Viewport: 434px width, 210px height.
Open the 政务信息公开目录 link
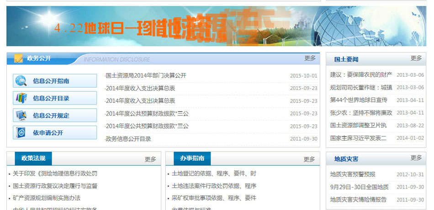128,139
